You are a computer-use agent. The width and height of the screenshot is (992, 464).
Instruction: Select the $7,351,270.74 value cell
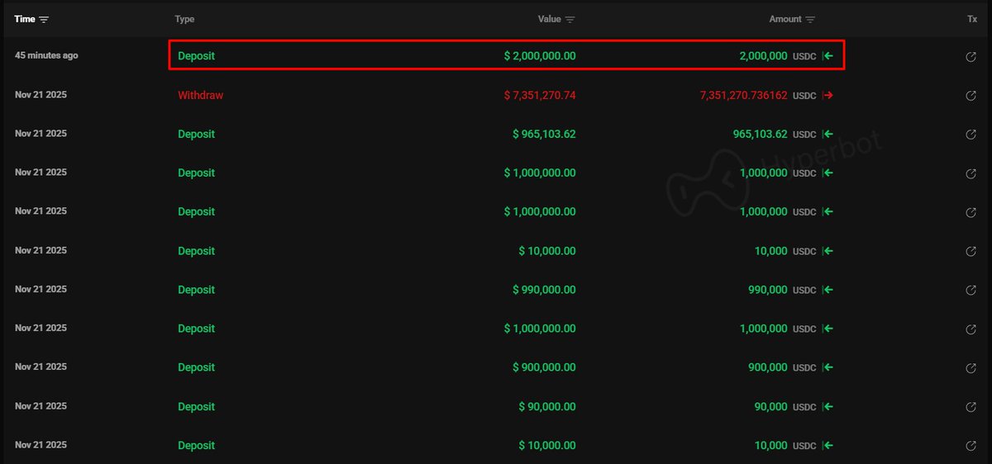[x=540, y=95]
